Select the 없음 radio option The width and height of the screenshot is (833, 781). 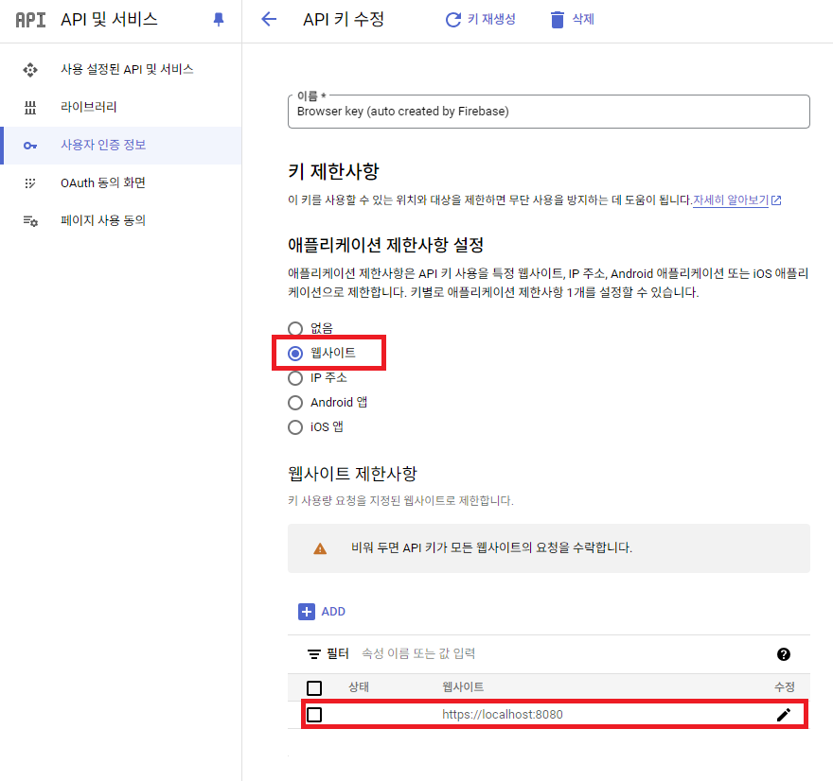click(x=295, y=329)
